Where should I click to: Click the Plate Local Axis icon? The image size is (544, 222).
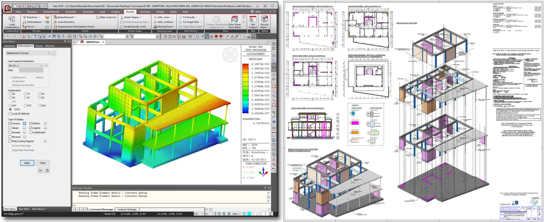(97, 17)
